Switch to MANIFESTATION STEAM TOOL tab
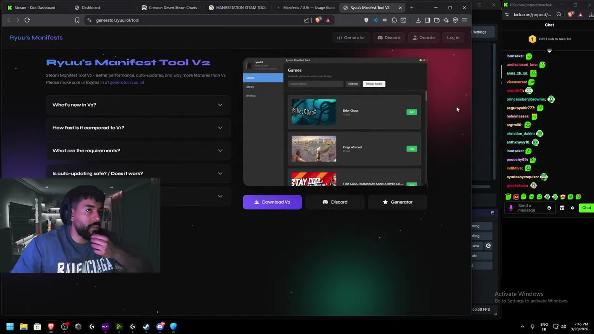The height and width of the screenshot is (334, 594). [x=239, y=7]
